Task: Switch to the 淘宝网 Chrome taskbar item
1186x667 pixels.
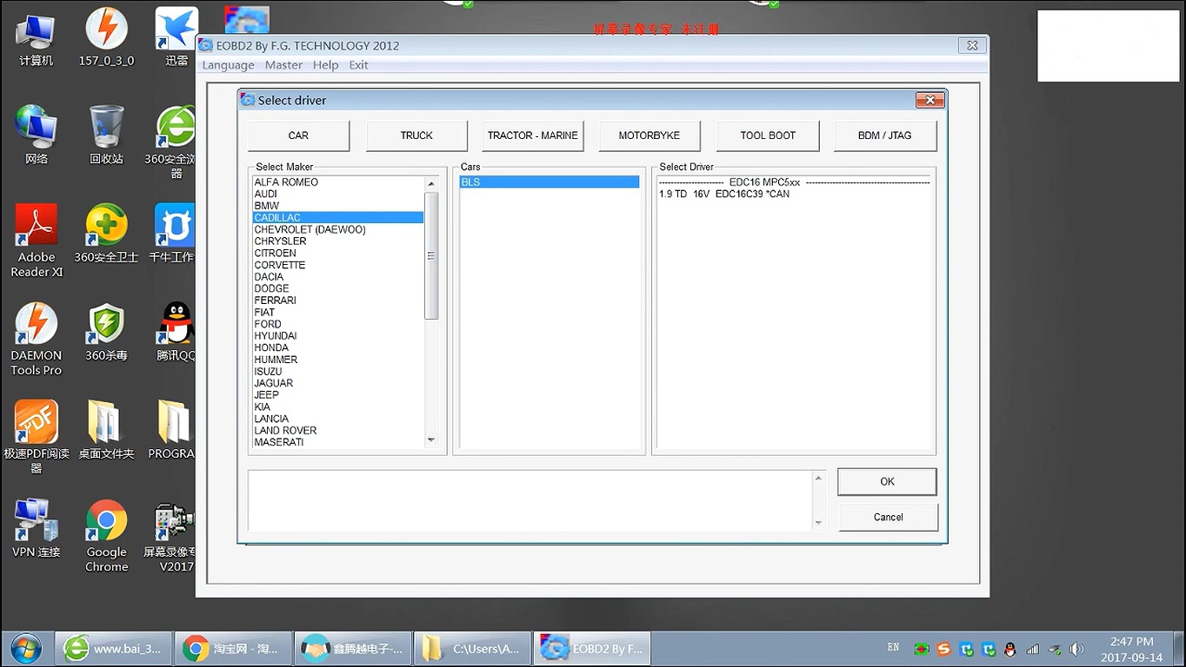Action: click(232, 649)
